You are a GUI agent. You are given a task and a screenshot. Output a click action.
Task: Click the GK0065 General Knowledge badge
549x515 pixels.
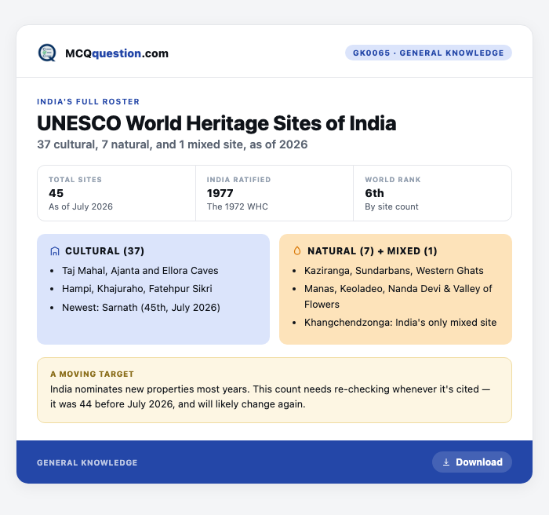(x=428, y=53)
